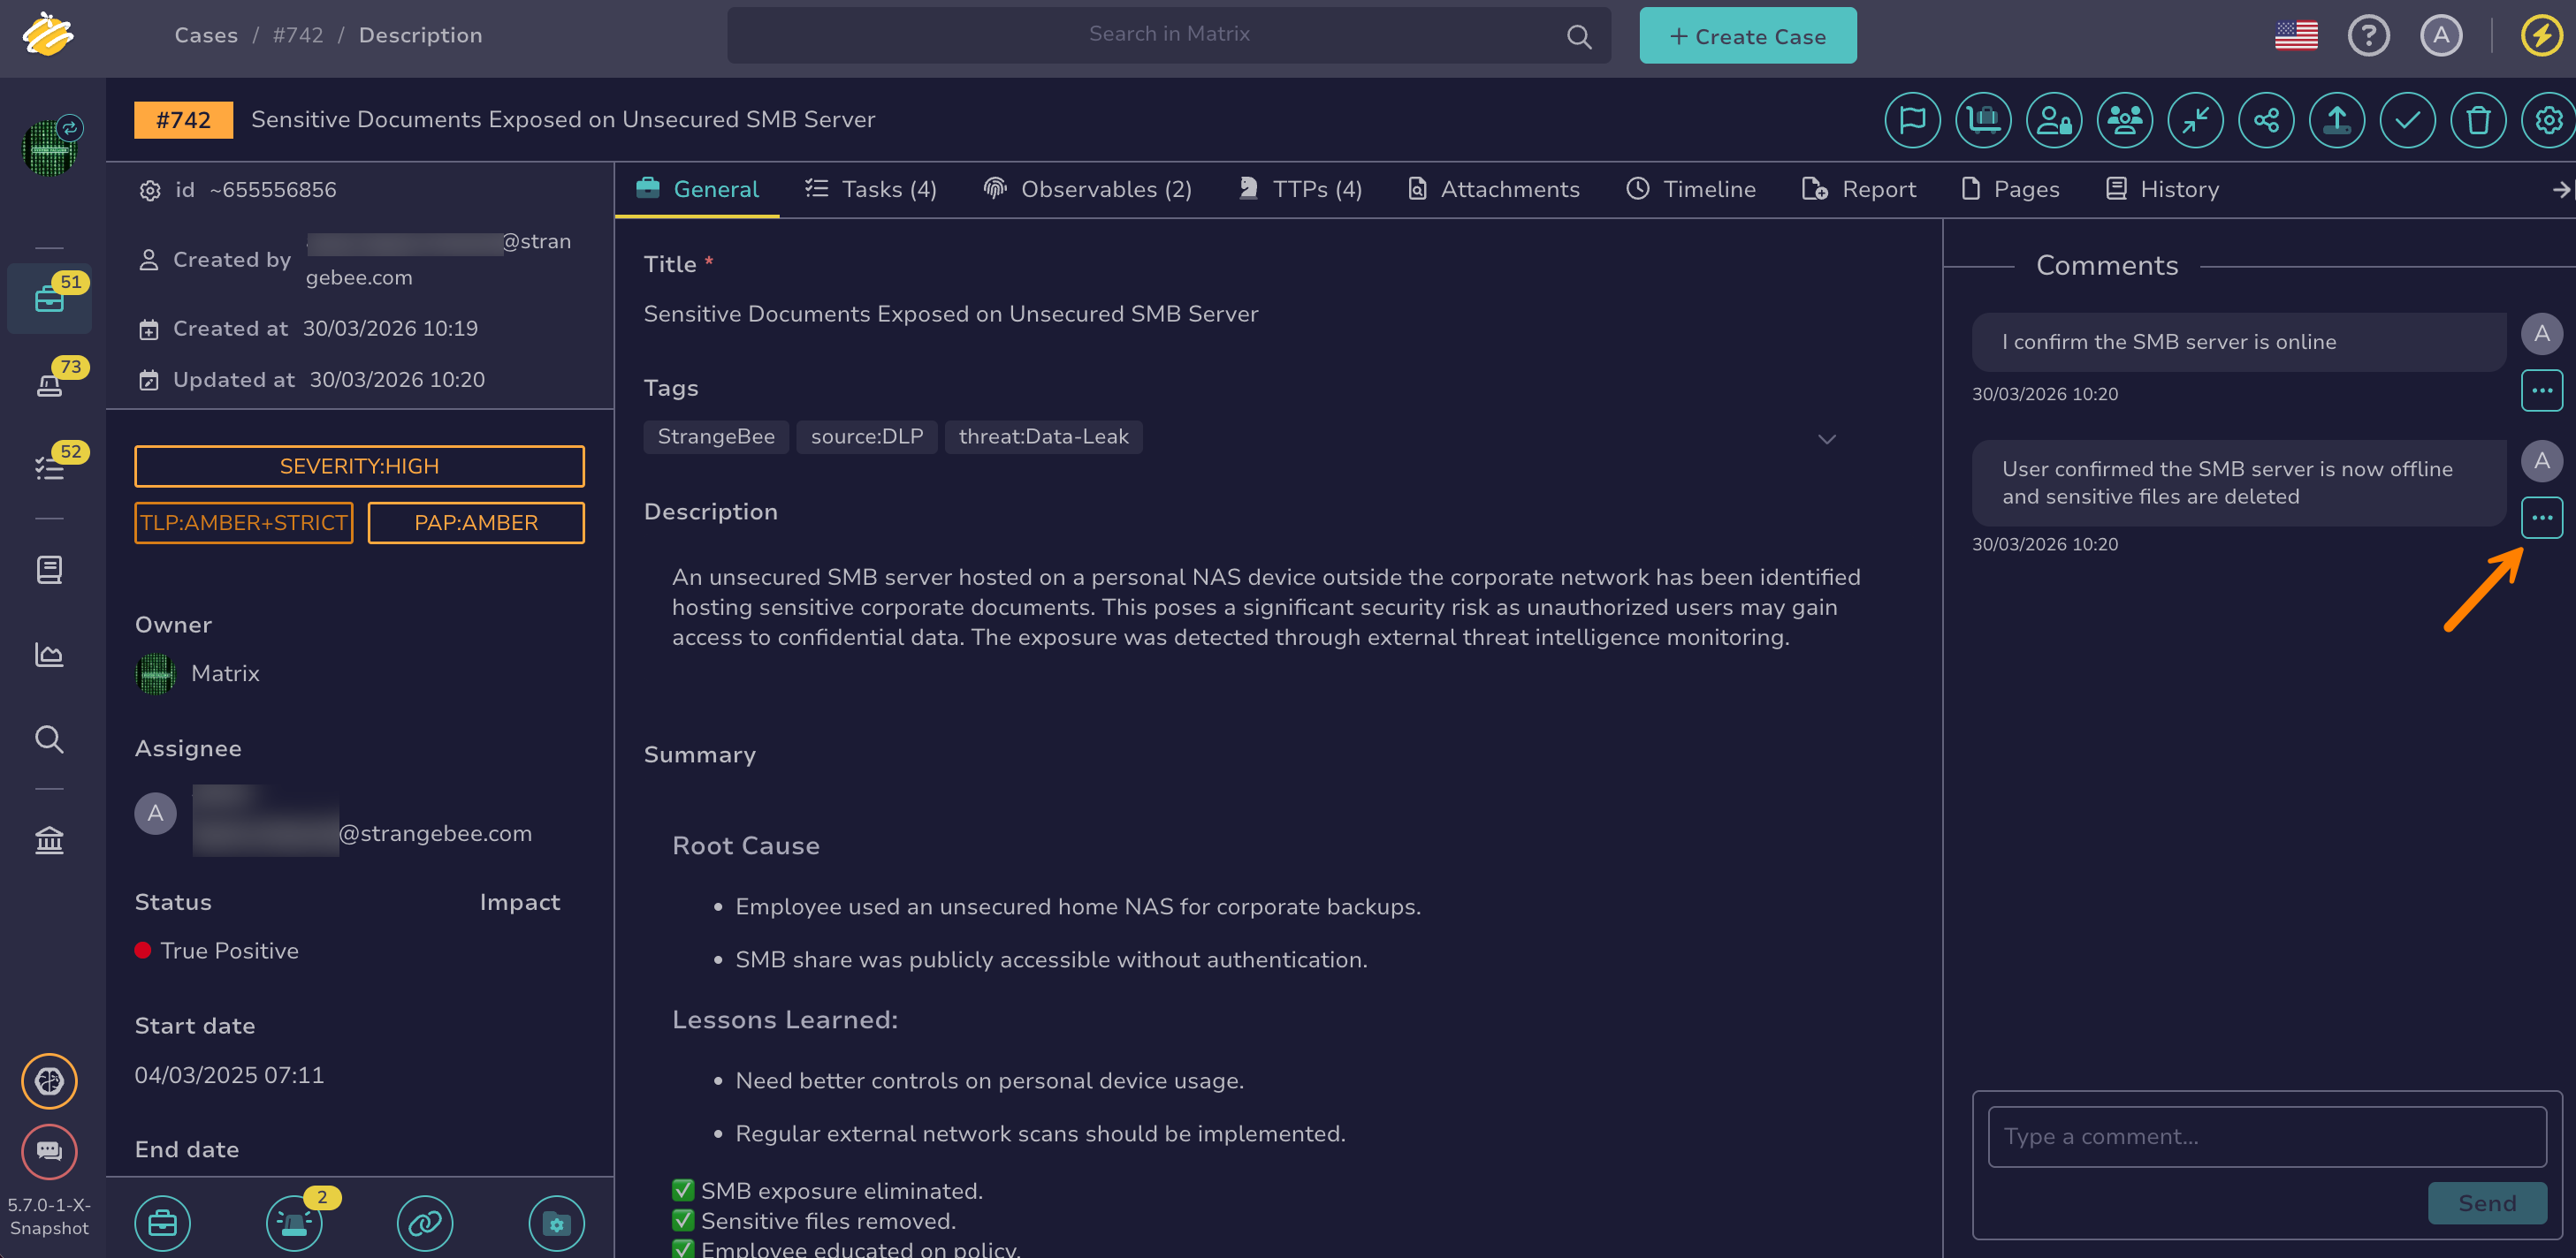Viewport: 2576px width, 1258px height.
Task: Toggle the PAP:AMBER badge
Action: (476, 523)
